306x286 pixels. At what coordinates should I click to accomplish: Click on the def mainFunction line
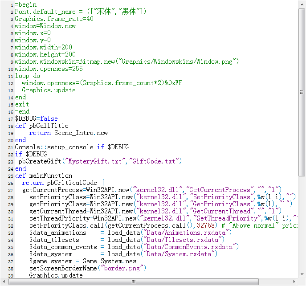click(44, 176)
